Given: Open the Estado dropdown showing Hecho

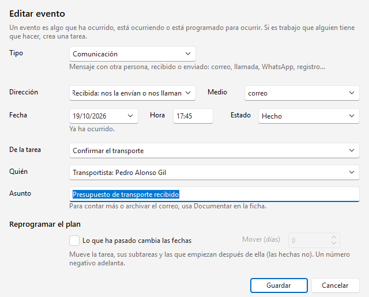Looking at the screenshot, I should click(x=309, y=116).
